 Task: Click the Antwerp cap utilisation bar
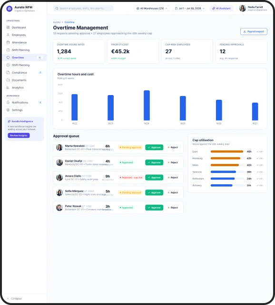227,185
